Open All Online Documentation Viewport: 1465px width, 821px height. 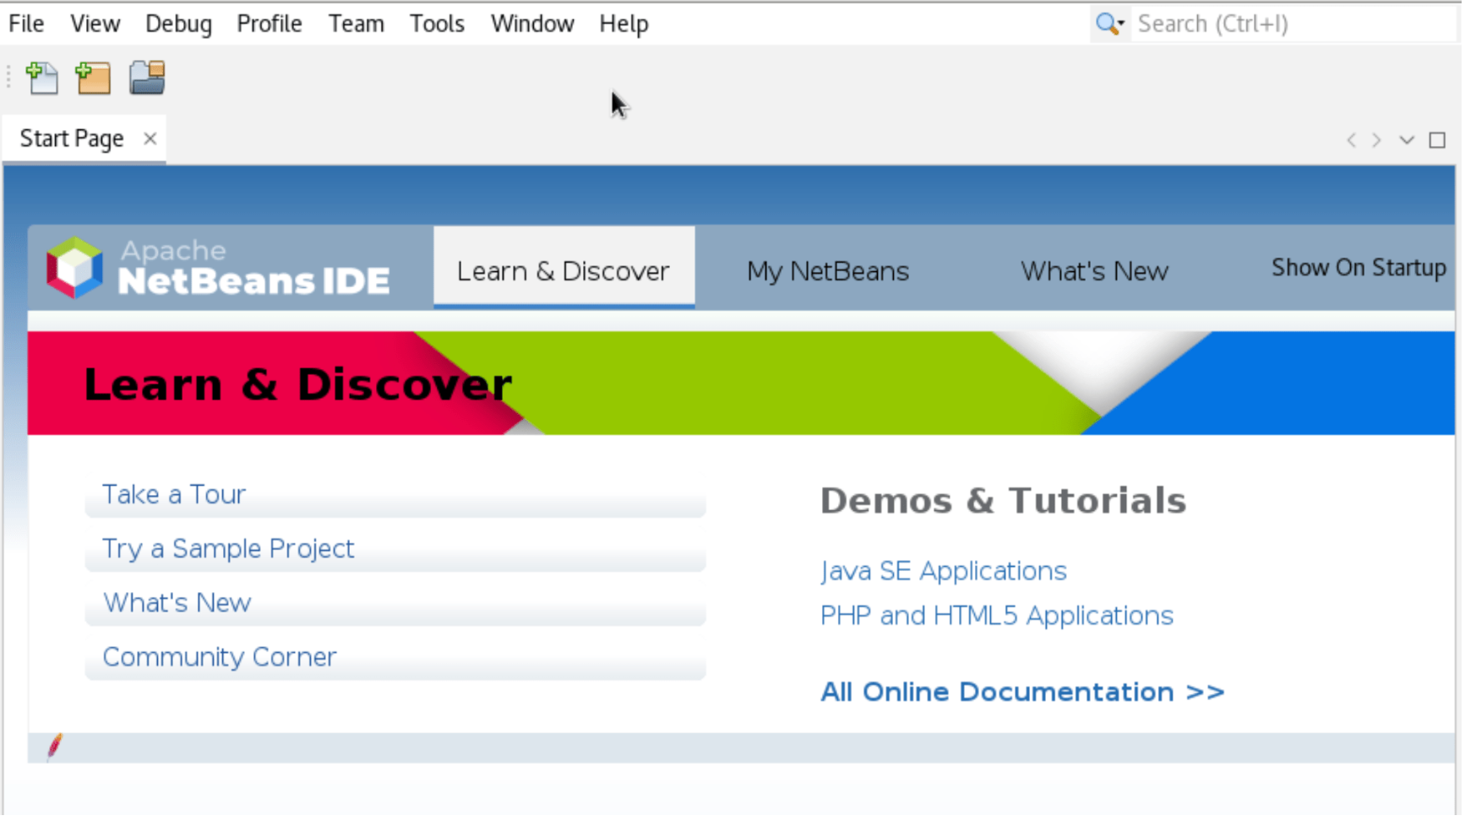pyautogui.click(x=1021, y=692)
